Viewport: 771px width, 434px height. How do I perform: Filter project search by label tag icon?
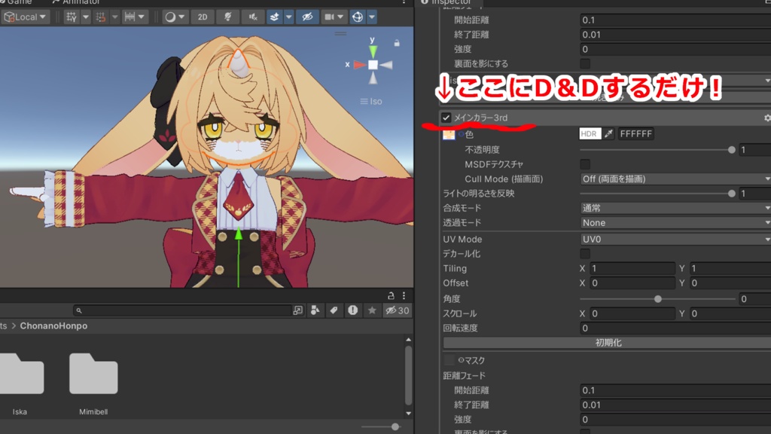pos(334,310)
